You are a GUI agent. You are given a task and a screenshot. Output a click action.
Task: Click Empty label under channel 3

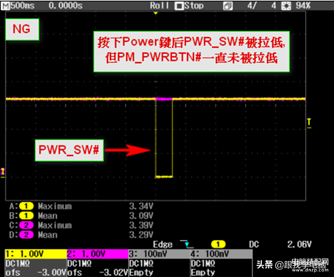coord(141,273)
